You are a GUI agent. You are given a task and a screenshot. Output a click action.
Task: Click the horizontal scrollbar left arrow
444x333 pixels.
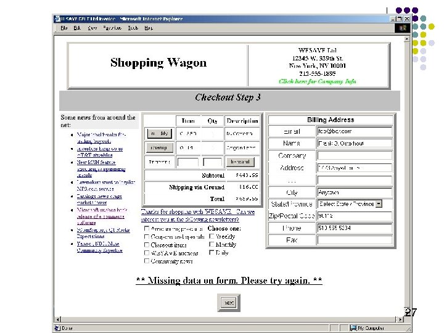point(57,319)
